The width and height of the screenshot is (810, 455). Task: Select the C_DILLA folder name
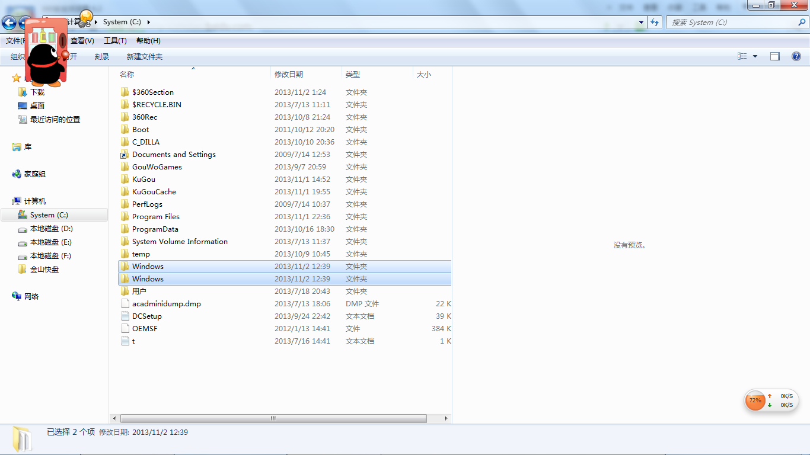146,142
